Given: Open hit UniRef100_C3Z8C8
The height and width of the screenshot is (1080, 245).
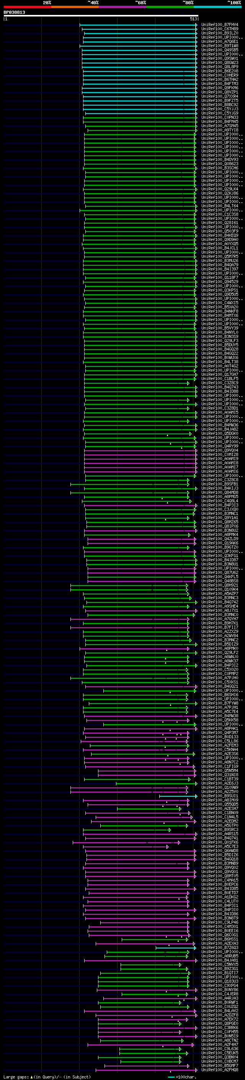Looking at the screenshot, I should point(220,480).
